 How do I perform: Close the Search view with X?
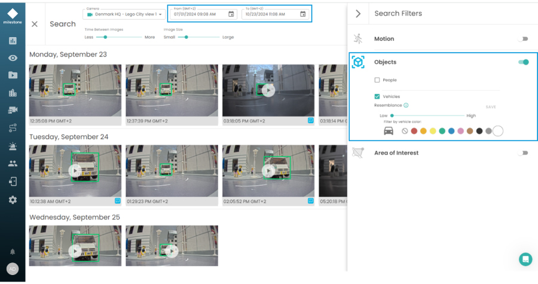[x=35, y=24]
